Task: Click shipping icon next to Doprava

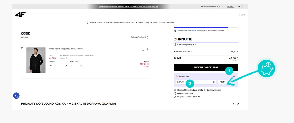Action: coord(175,93)
